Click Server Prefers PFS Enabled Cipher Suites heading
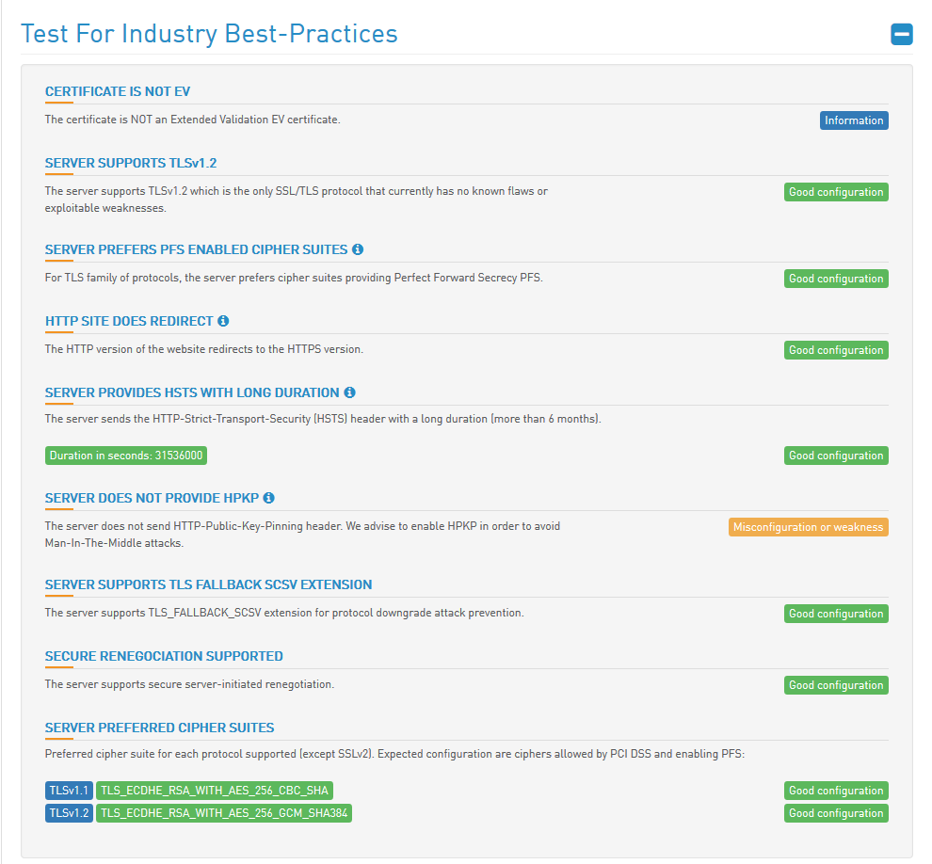 [196, 249]
